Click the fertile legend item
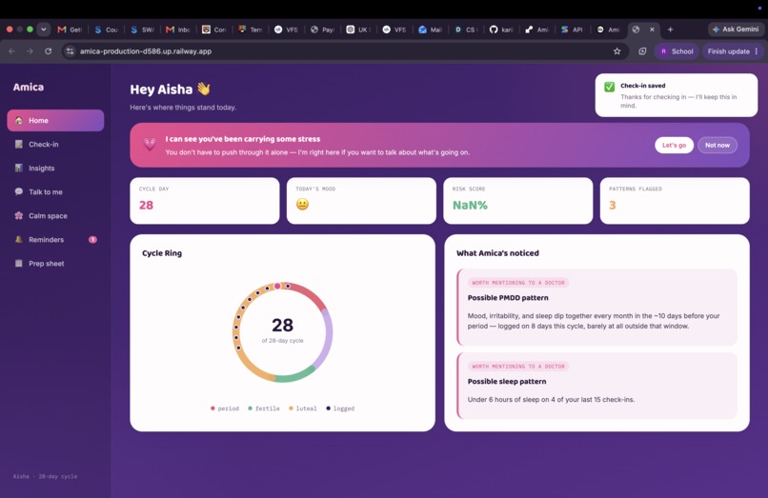The width and height of the screenshot is (768, 498). click(x=264, y=408)
